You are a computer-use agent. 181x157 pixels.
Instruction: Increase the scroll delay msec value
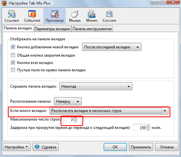[x=148, y=126]
